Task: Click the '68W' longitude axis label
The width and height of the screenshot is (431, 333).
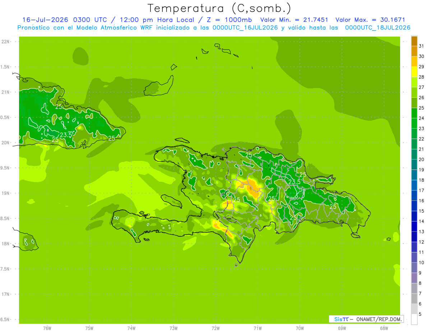Action: [x=384, y=328]
